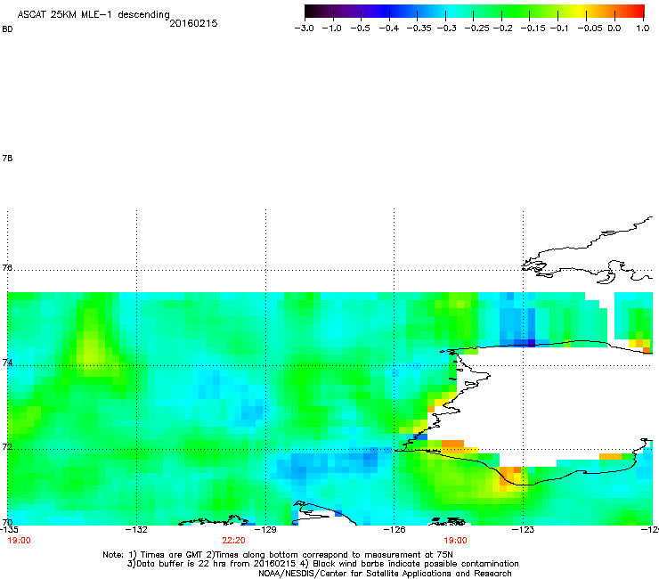Click the title "ASCAT 25KM MLE-1 descending"
This screenshot has height=579, width=659.
tap(94, 15)
